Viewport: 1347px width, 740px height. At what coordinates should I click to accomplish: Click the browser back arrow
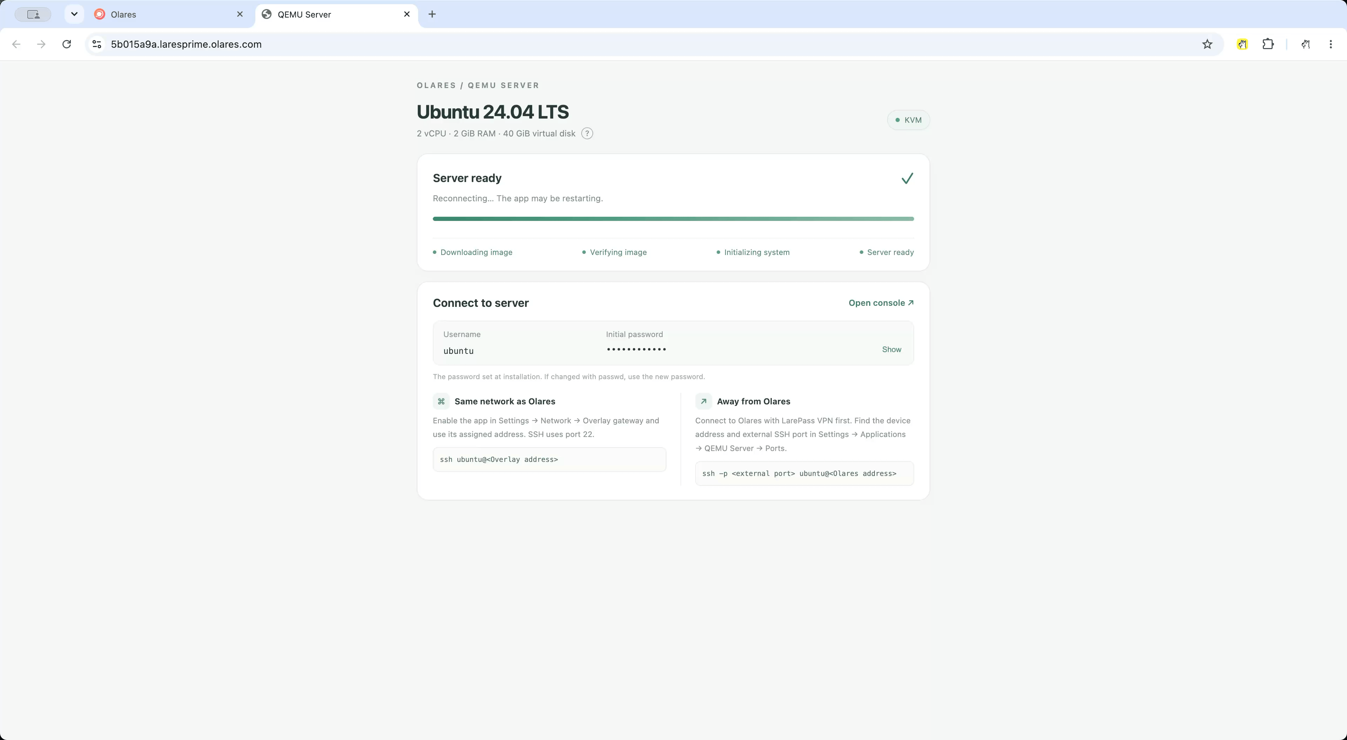coord(16,45)
